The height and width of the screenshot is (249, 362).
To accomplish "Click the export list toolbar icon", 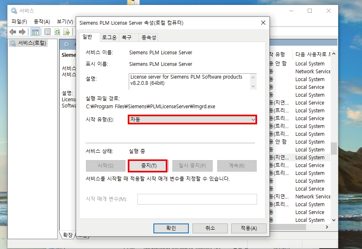I will [67, 32].
